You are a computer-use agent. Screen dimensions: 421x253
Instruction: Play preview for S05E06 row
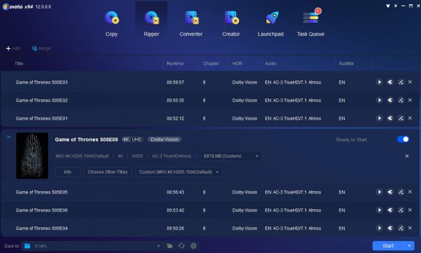tap(380, 210)
